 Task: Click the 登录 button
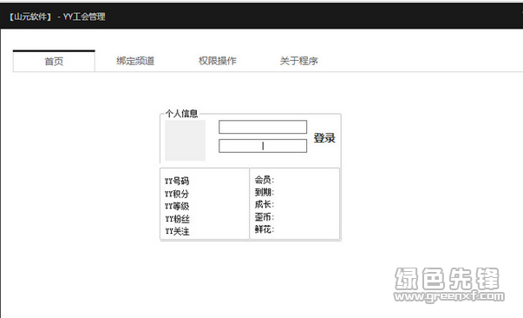pos(324,138)
